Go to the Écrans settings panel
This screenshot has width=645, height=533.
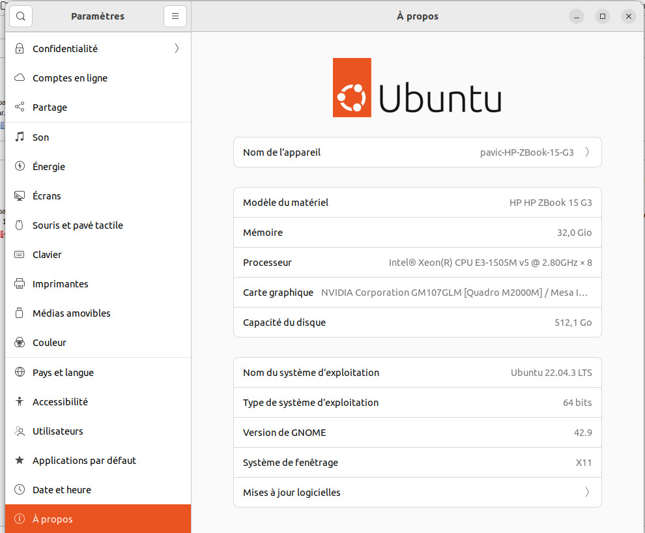[47, 196]
